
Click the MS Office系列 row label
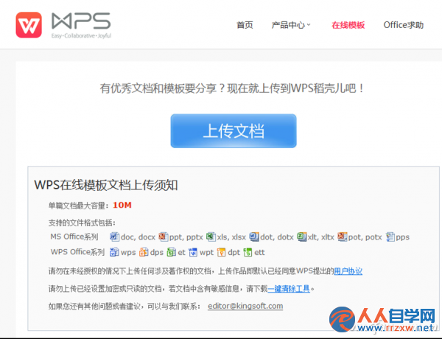coord(74,237)
